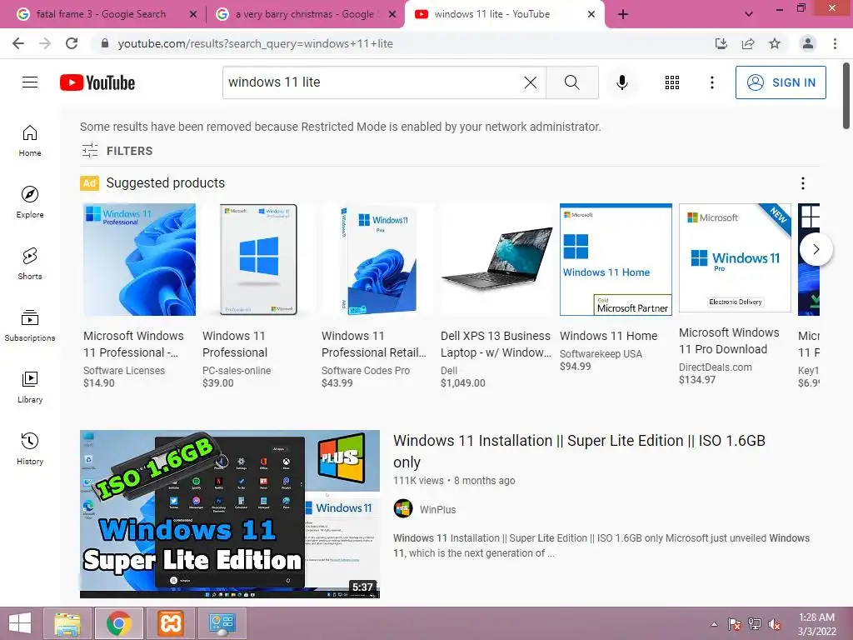This screenshot has width=853, height=640.
Task: Visit the WinPlus channel name
Action: pos(437,509)
